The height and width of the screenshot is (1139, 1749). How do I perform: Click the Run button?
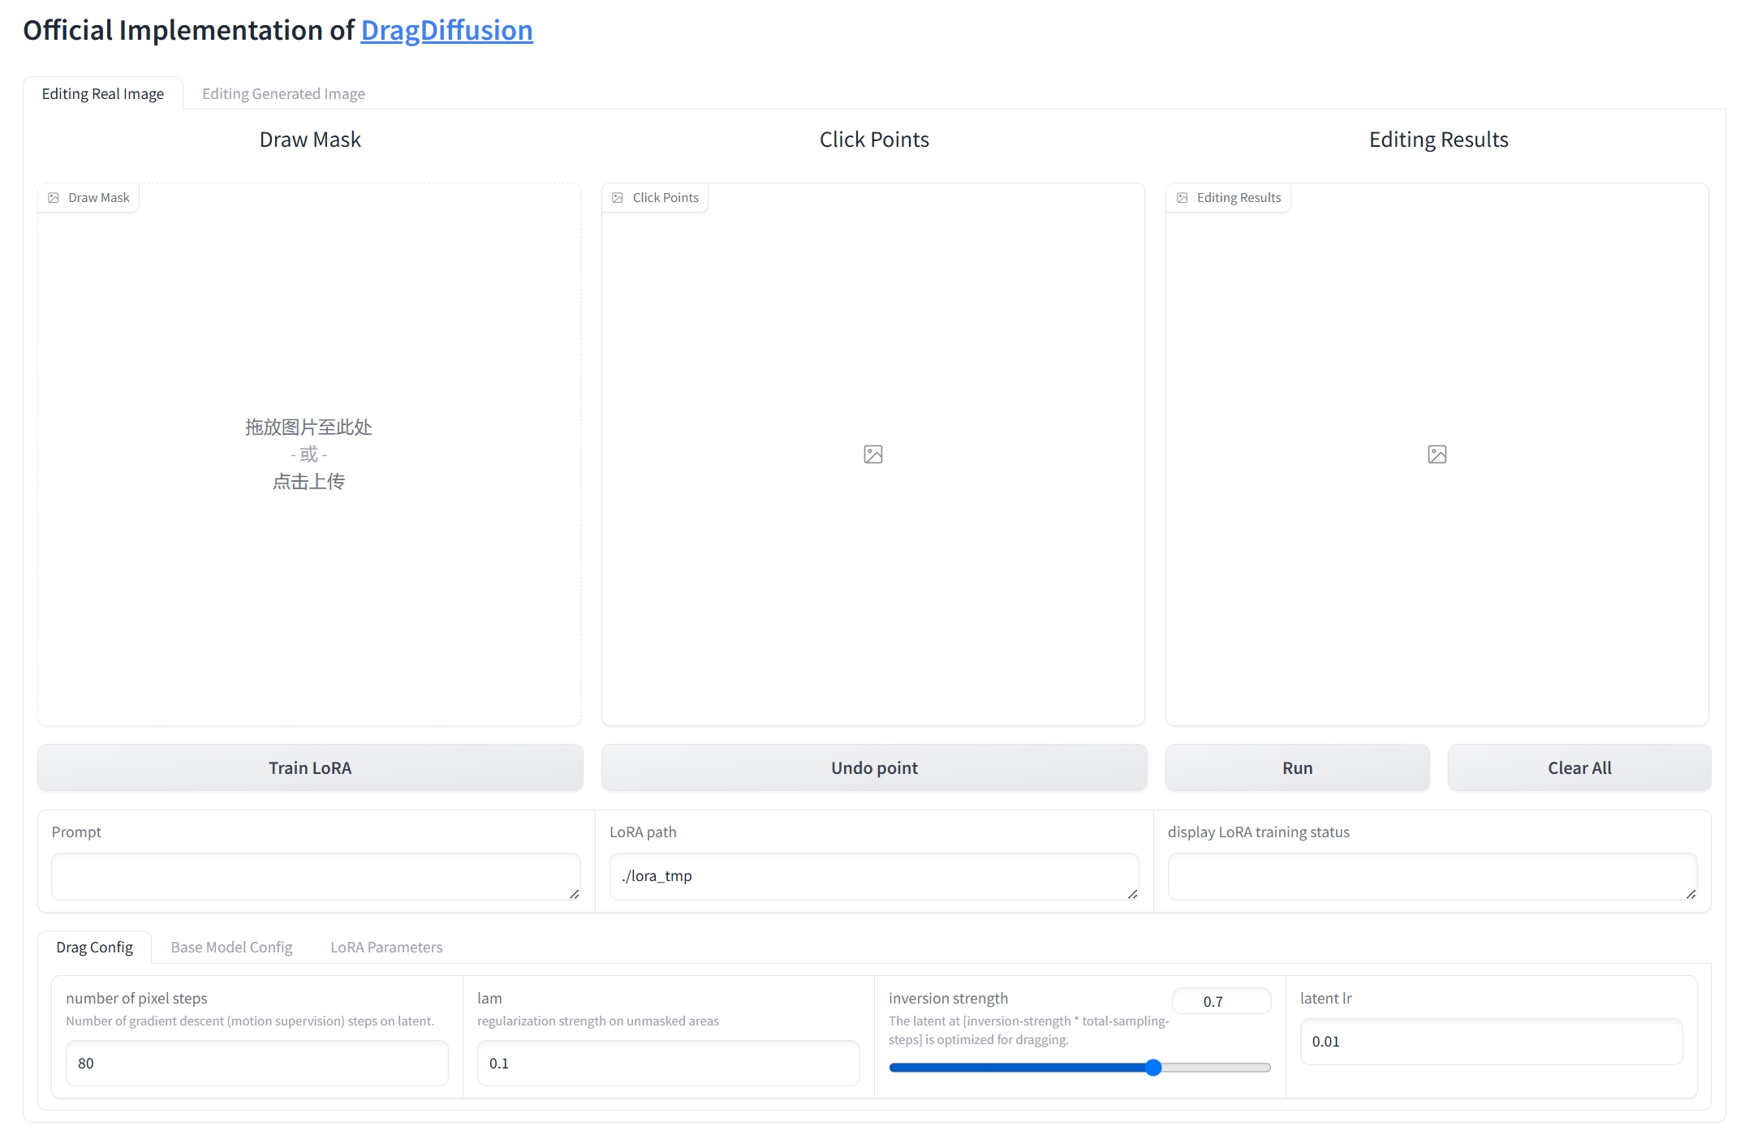(x=1297, y=768)
